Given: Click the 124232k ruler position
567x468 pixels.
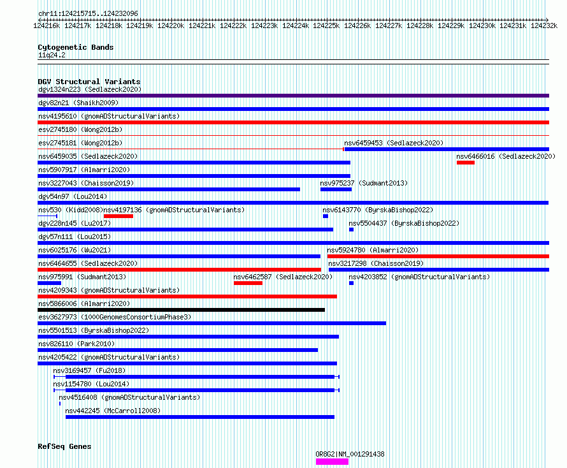Looking at the screenshot, I should [x=544, y=26].
